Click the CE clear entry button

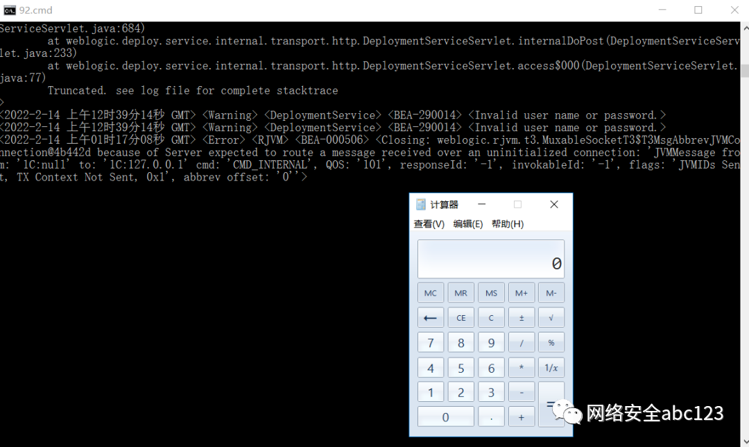tap(461, 318)
